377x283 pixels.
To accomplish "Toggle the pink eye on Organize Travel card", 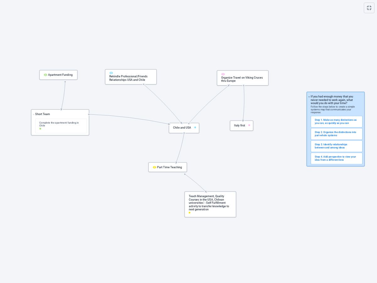I will click(223, 74).
